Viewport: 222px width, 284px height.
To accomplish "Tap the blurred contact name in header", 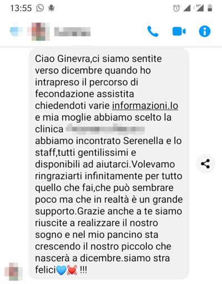I will [x=72, y=32].
